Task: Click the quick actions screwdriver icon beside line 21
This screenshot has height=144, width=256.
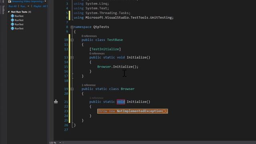Action: pos(56,102)
